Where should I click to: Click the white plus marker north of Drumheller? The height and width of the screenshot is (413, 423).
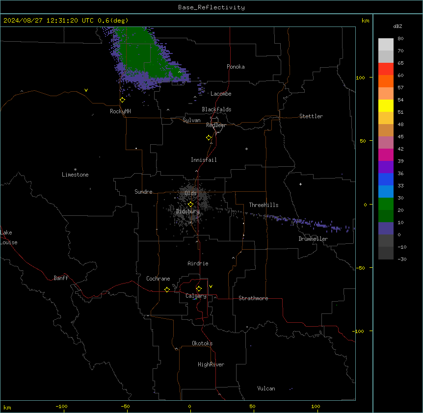[300, 184]
